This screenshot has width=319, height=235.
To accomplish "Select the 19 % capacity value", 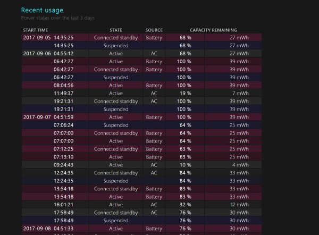I will click(185, 94).
